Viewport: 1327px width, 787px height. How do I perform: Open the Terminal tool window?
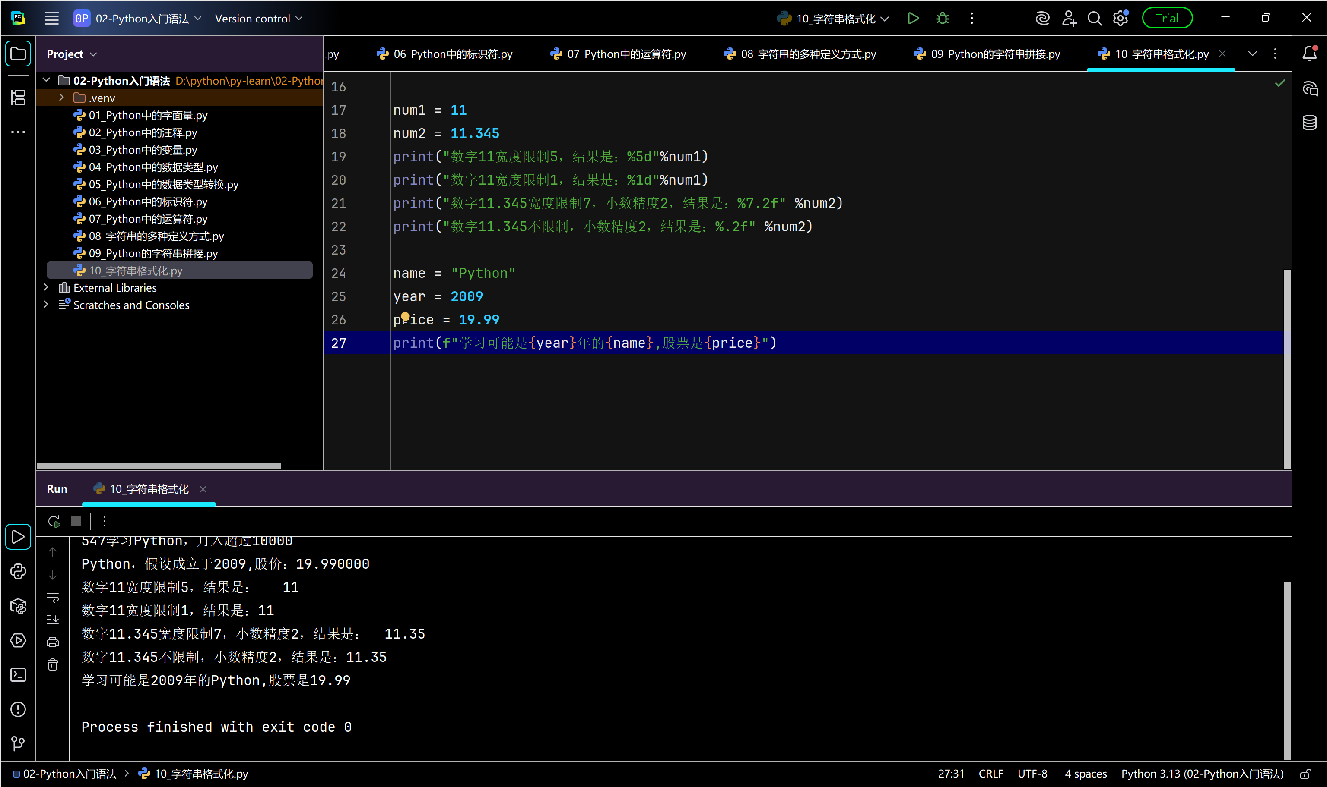[18, 674]
